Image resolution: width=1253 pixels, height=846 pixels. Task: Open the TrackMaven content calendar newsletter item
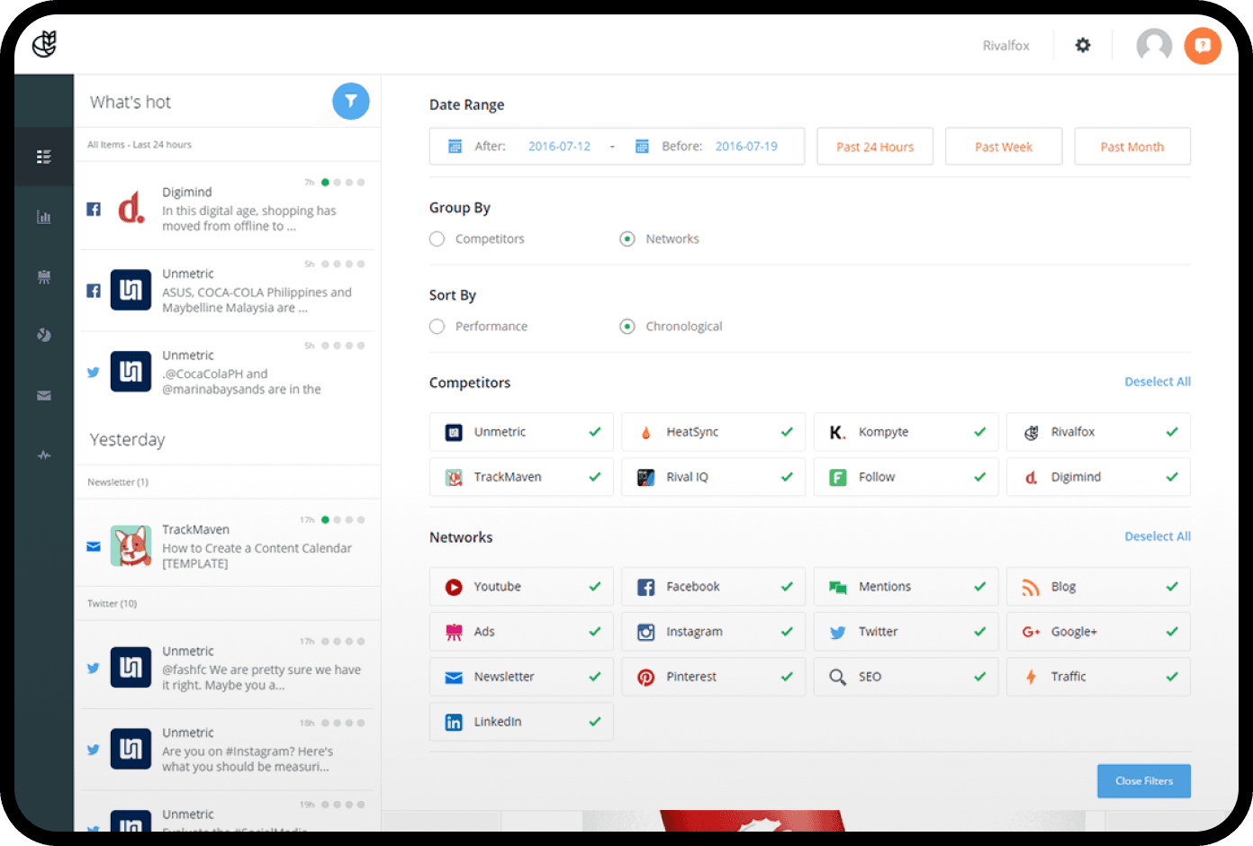228,545
